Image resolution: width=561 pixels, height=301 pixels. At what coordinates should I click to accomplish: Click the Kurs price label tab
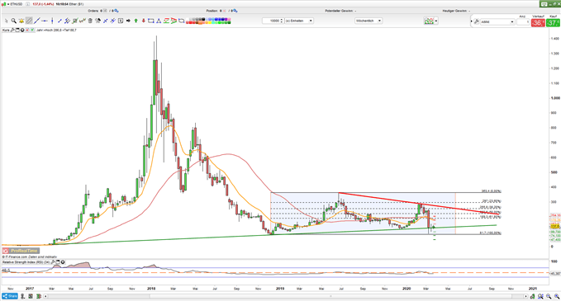click(x=5, y=31)
